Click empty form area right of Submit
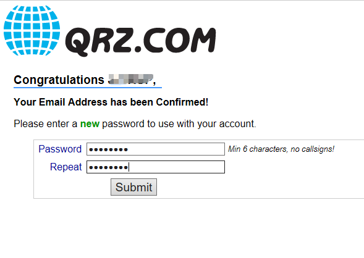Image resolution: width=364 pixels, height=258 pixels. pos(255,187)
